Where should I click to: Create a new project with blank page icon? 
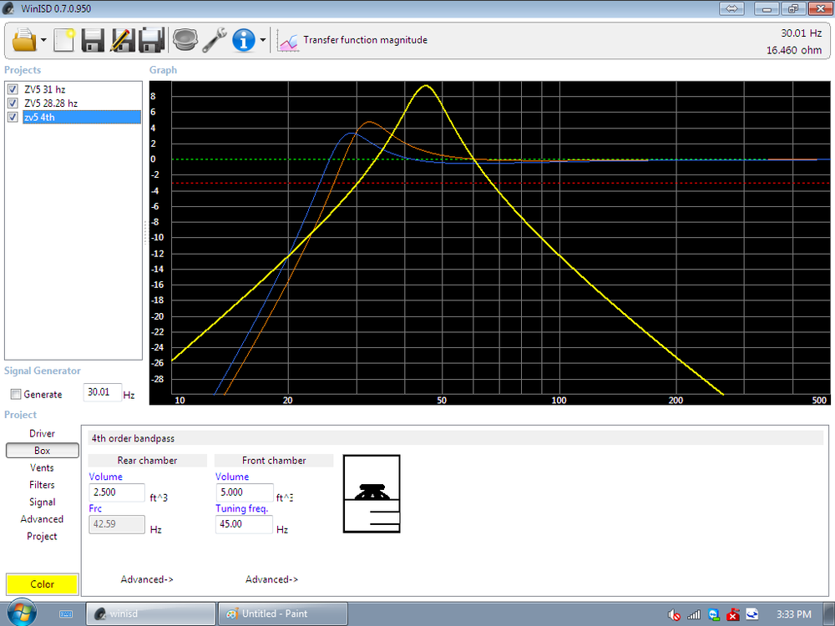coord(64,40)
